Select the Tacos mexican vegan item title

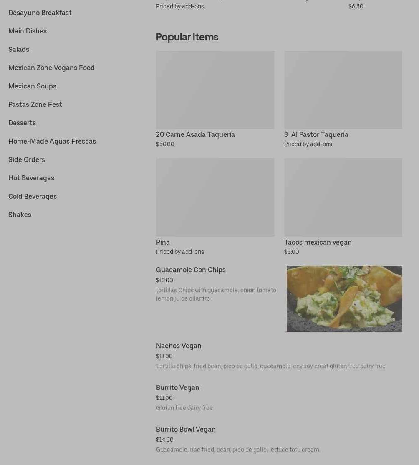pos(318,242)
